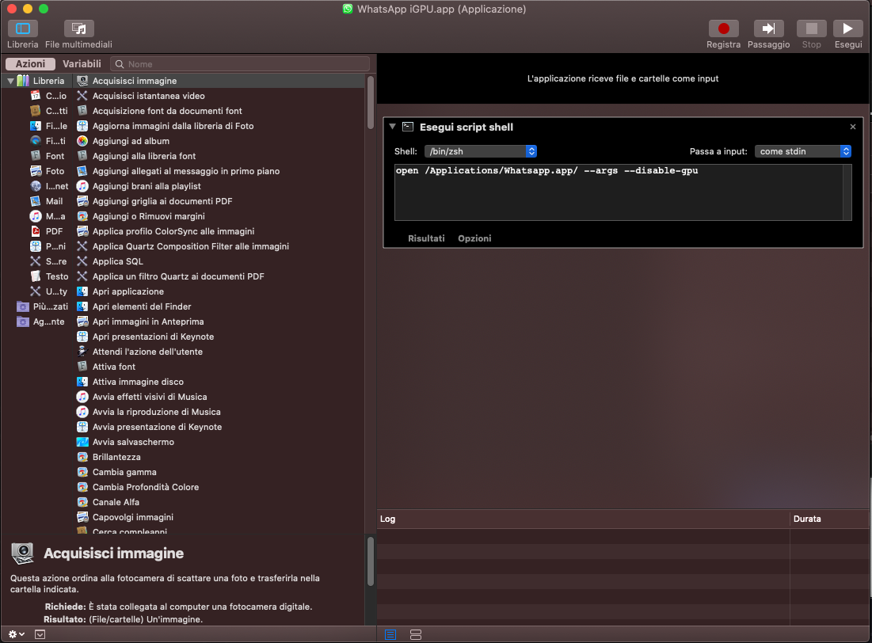Start recording with the Registra button
The image size is (872, 643).
point(724,29)
